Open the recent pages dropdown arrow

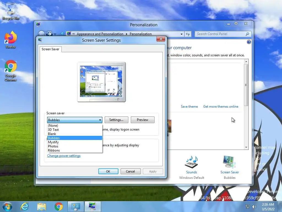[55, 34]
